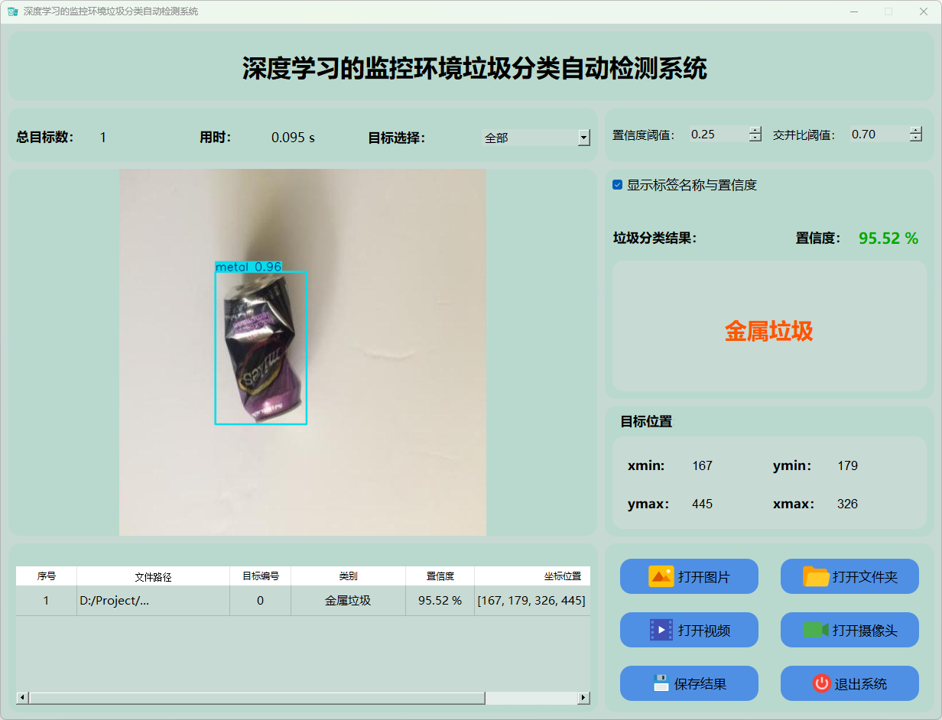Click the 文件路径 column header
Screen dimensions: 942x720
coord(154,576)
